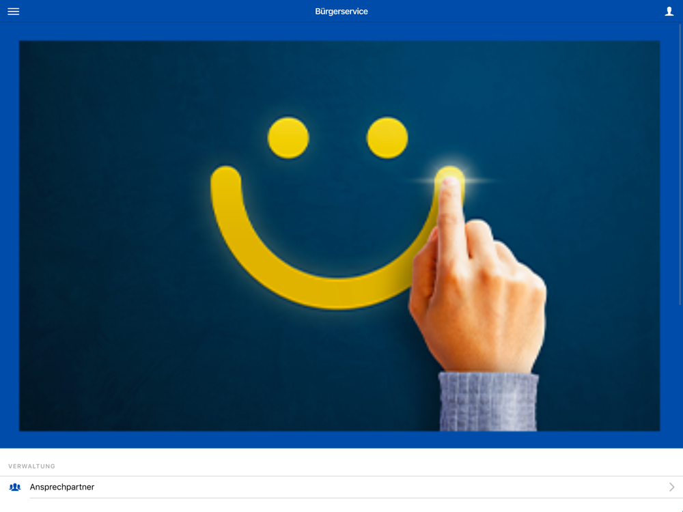Expand Ansprechpartner using the right chevron
Screen dimensions: 683x512
(671, 487)
